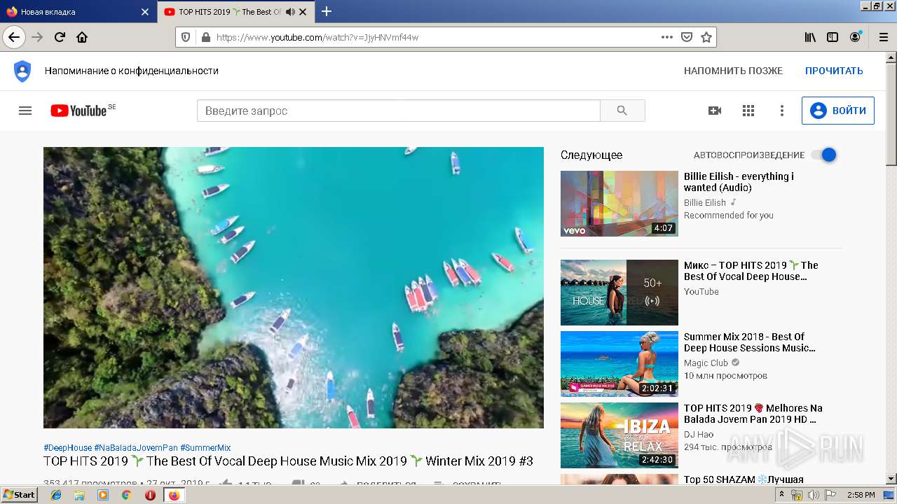Click the #DeepHouse hashtag link
Screen dimensions: 897x504
[67, 448]
